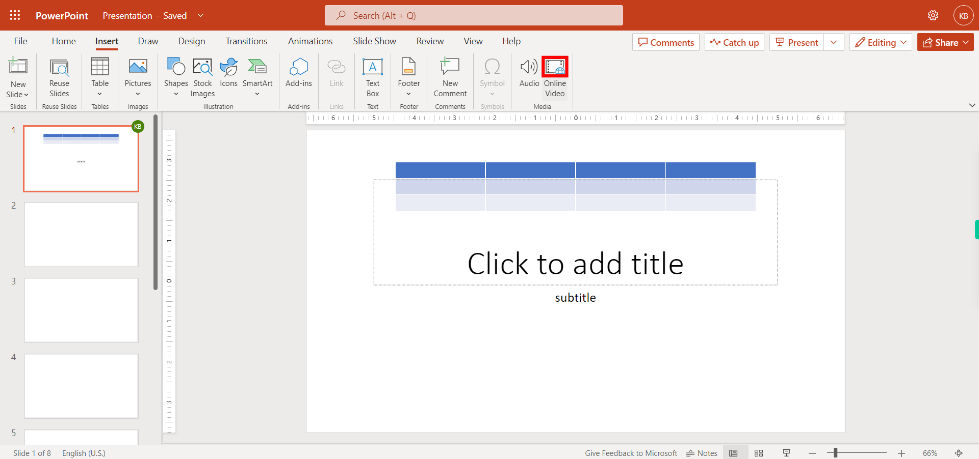Select slide 2 thumbnail
This screenshot has height=459, width=979.
(81, 235)
